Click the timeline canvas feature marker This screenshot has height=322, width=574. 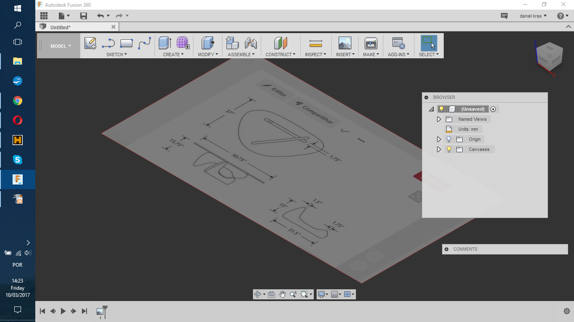click(x=100, y=312)
